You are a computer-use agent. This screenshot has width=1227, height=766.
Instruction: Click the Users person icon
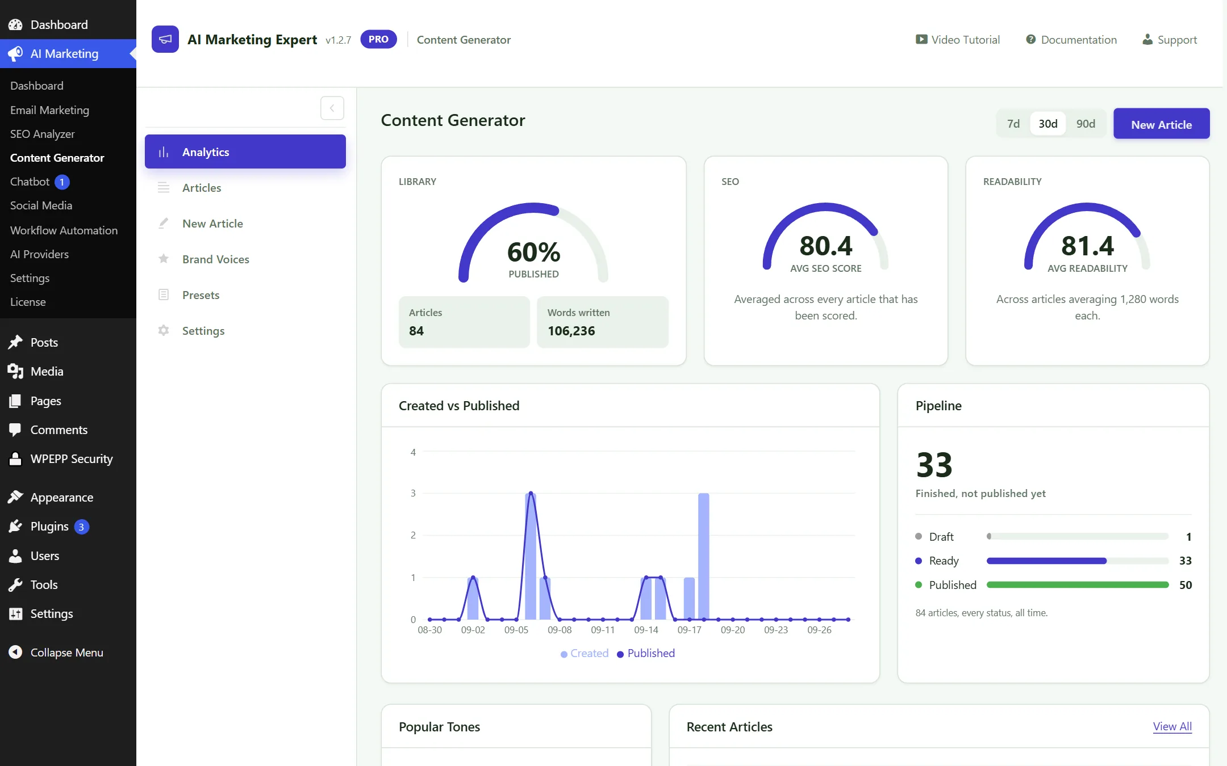tap(15, 555)
